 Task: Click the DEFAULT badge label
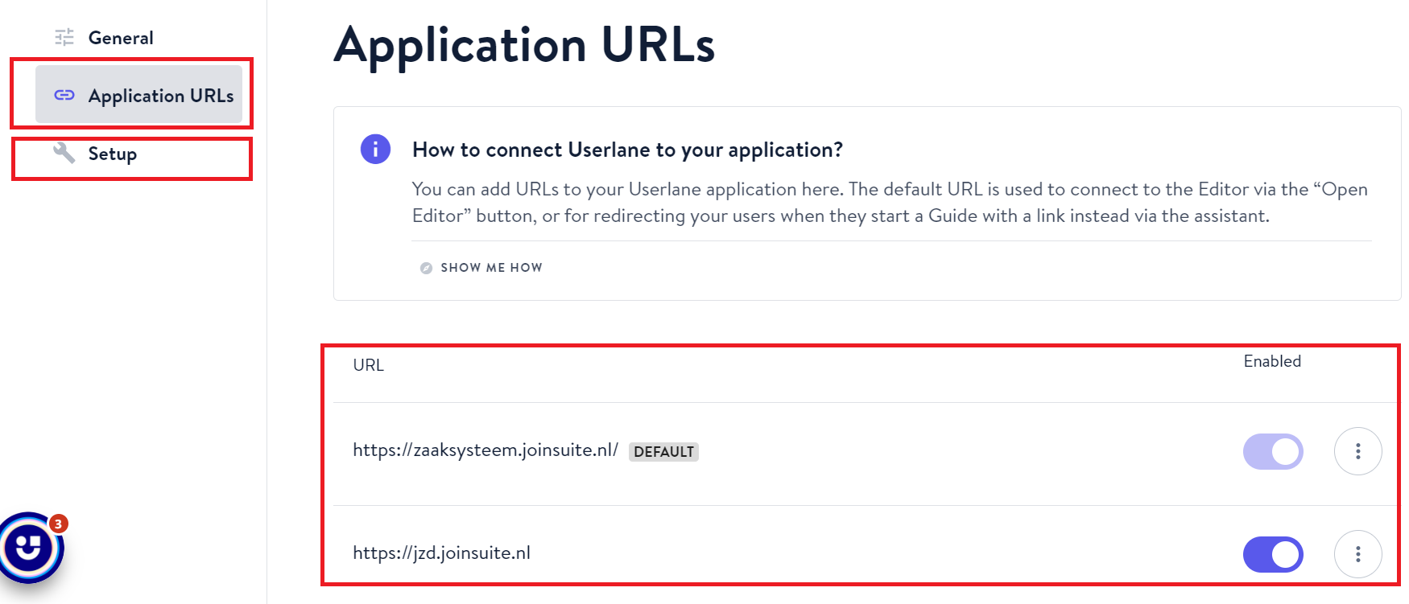tap(663, 452)
